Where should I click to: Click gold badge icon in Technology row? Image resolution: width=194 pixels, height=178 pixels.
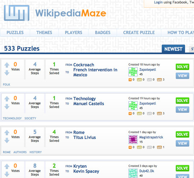pyautogui.click(x=139, y=114)
